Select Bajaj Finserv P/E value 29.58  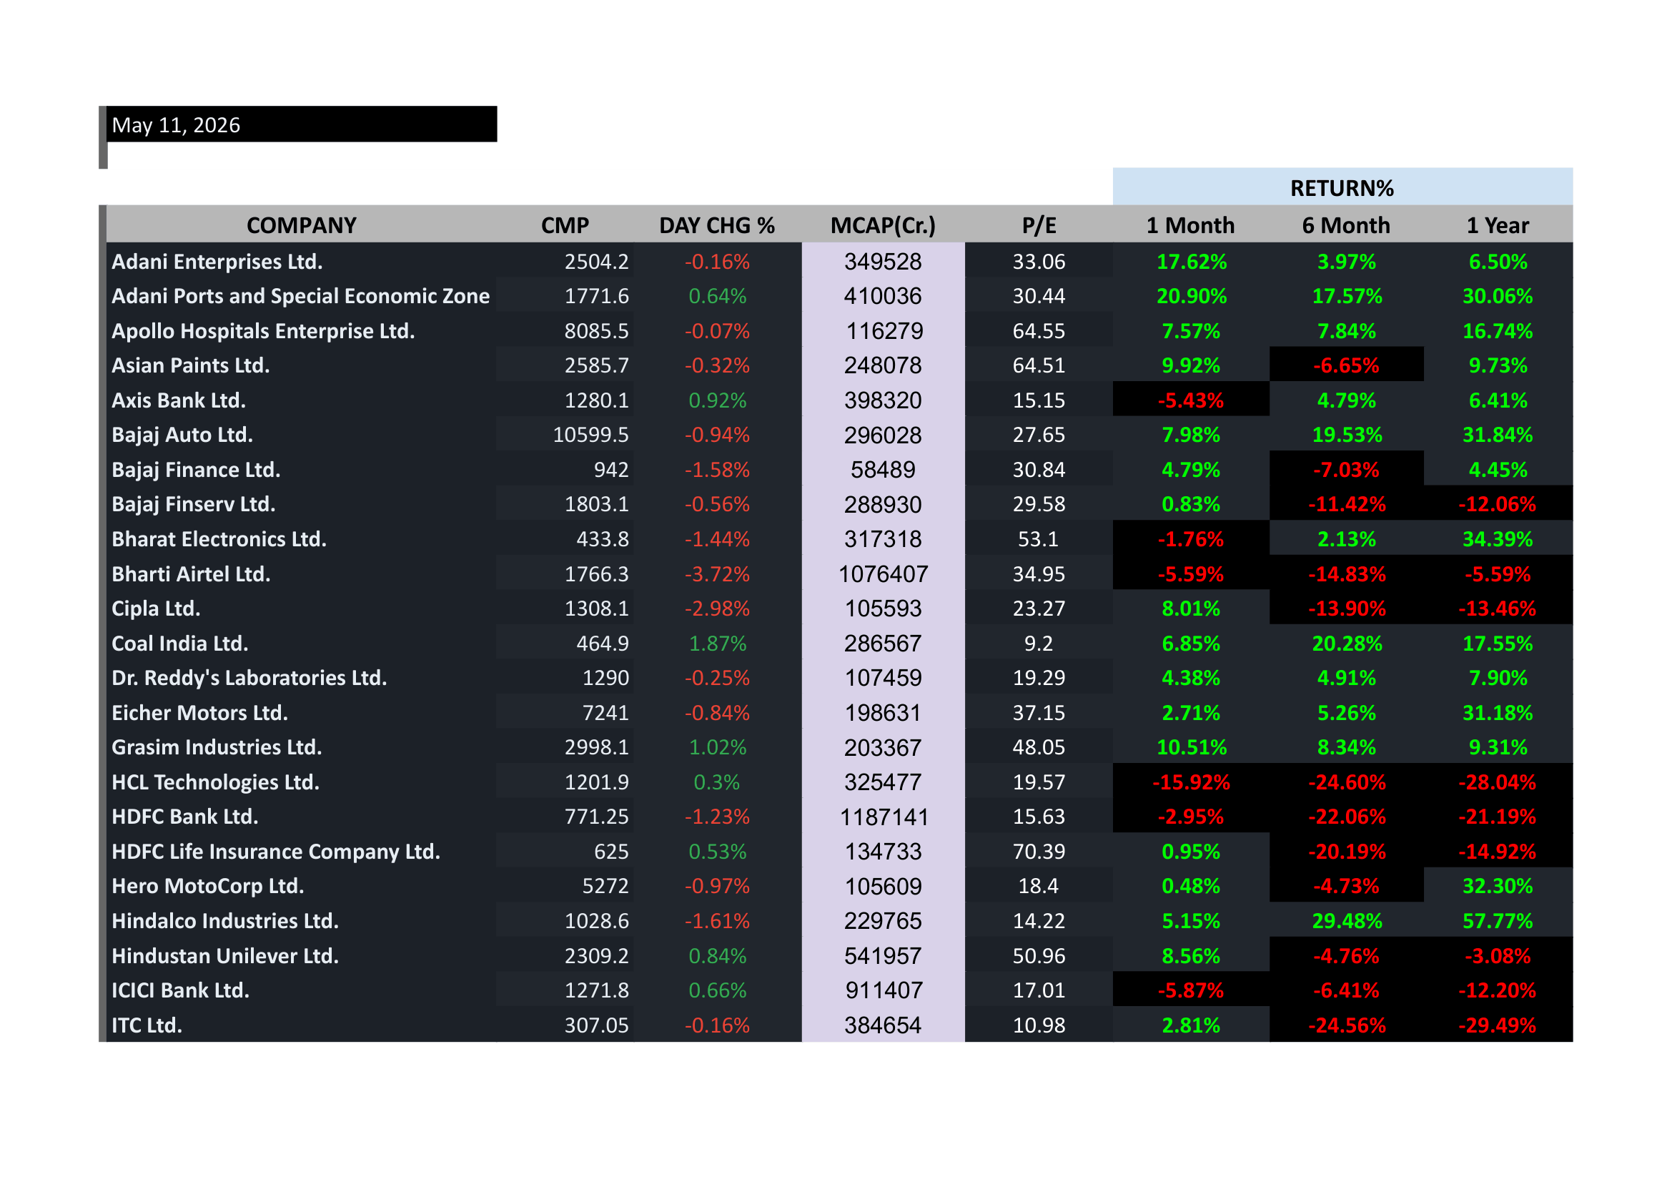click(1039, 504)
